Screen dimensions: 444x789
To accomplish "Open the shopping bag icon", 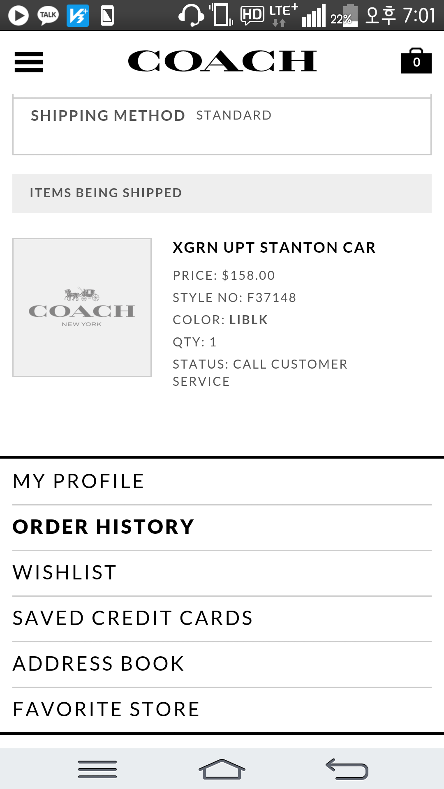I will (416, 61).
